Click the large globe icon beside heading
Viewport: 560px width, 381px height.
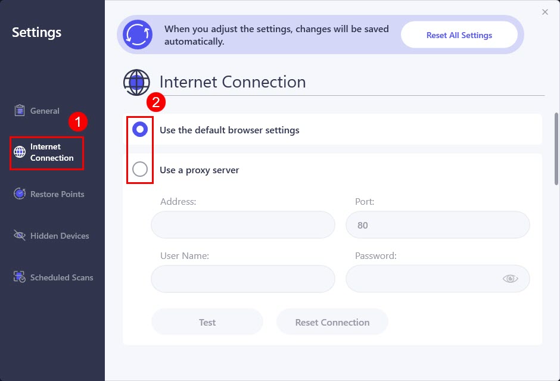coord(136,82)
